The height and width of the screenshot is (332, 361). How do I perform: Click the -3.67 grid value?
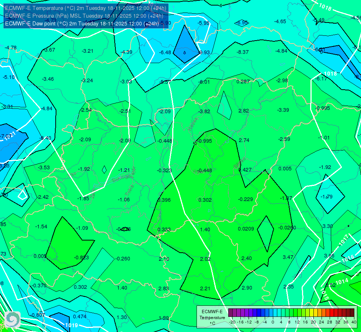[49, 50]
